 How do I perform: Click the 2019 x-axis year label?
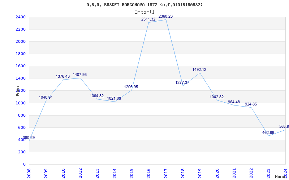[200, 173]
